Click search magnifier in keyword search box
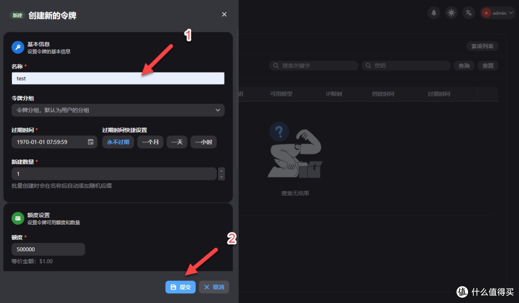 276,65
